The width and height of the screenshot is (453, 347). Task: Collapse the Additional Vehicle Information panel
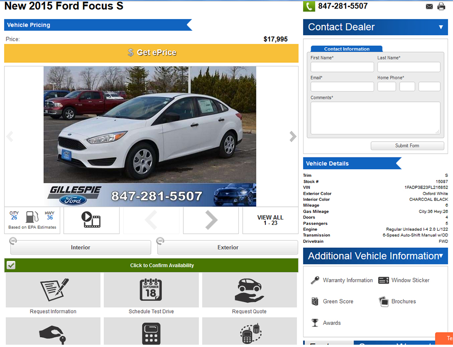(441, 256)
